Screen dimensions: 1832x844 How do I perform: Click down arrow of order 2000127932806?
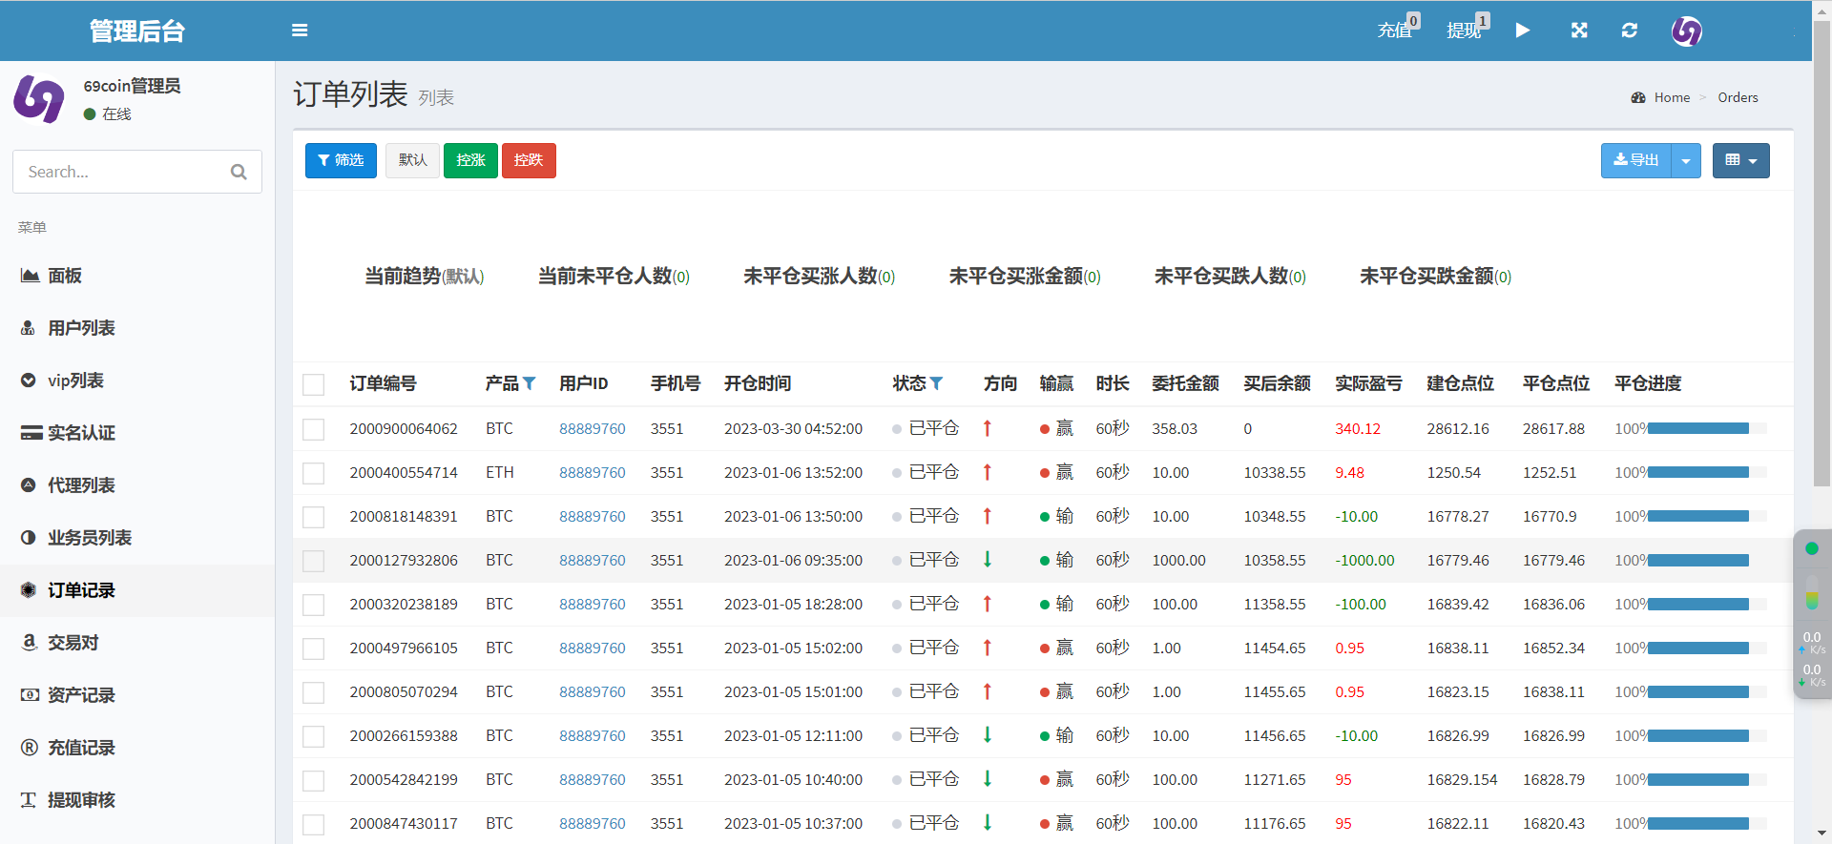click(988, 560)
